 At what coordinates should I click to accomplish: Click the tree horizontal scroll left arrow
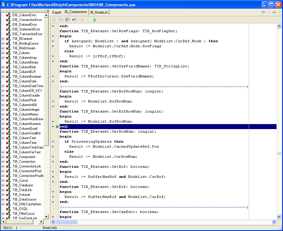pyautogui.click(x=3, y=222)
